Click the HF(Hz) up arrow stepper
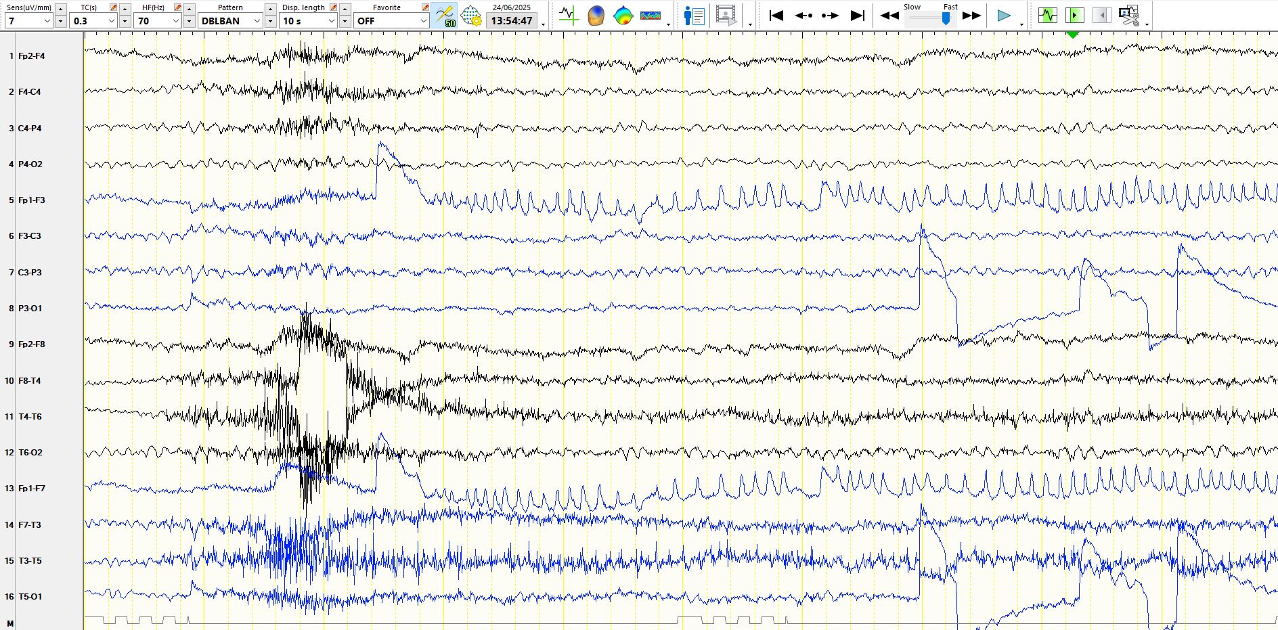 point(189,9)
